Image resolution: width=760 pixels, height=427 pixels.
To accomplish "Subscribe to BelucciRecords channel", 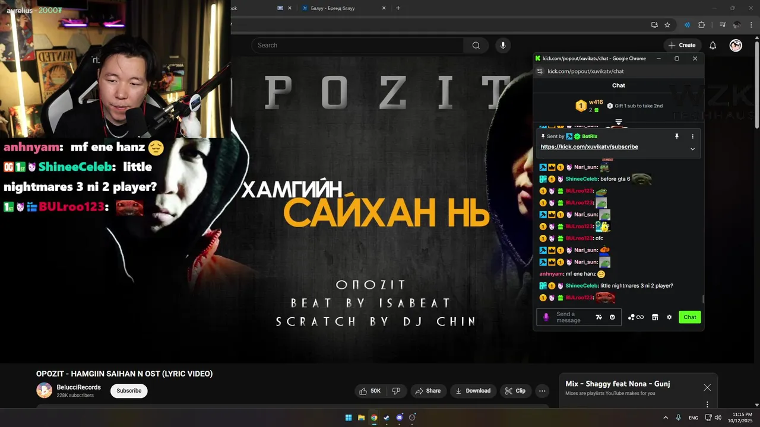I will coord(129,391).
